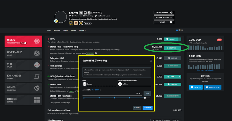Click UNSTAKE for Staked HBD
The height and width of the screenshot is (121, 232).
[172, 84]
